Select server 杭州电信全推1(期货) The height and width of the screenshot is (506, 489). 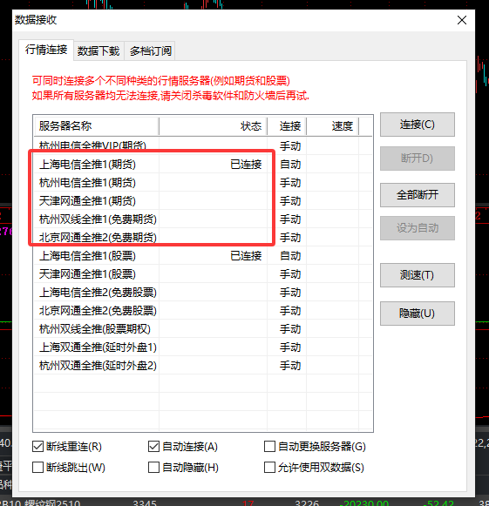pyautogui.click(x=203, y=183)
